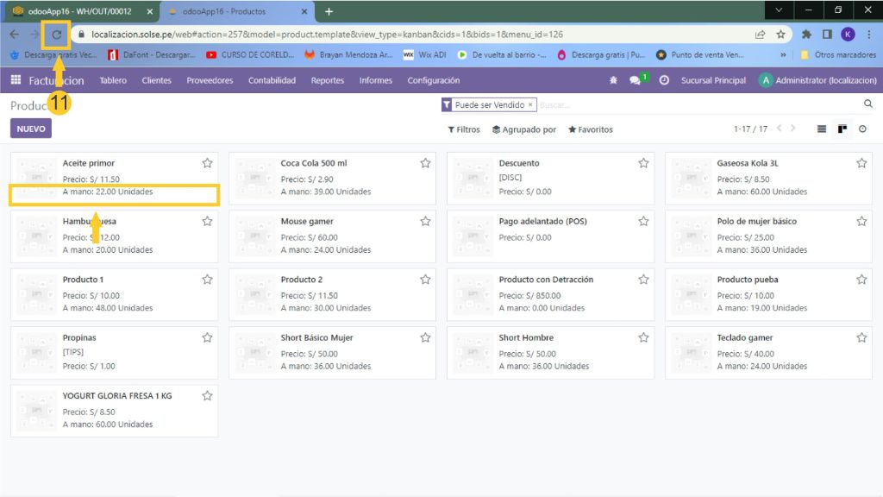Switch to activity view
This screenshot has width=883, height=497.
coord(862,129)
